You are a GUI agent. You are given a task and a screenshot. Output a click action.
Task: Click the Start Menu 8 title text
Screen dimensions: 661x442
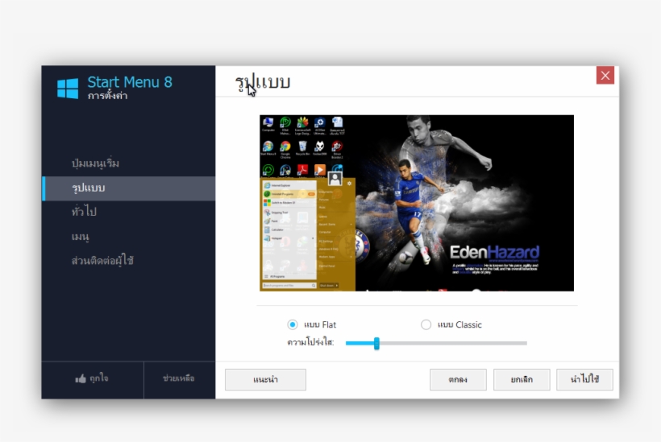tap(130, 82)
